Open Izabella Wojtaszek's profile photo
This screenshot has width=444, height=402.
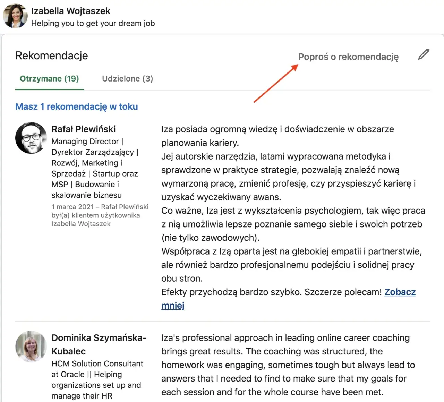[x=15, y=16]
